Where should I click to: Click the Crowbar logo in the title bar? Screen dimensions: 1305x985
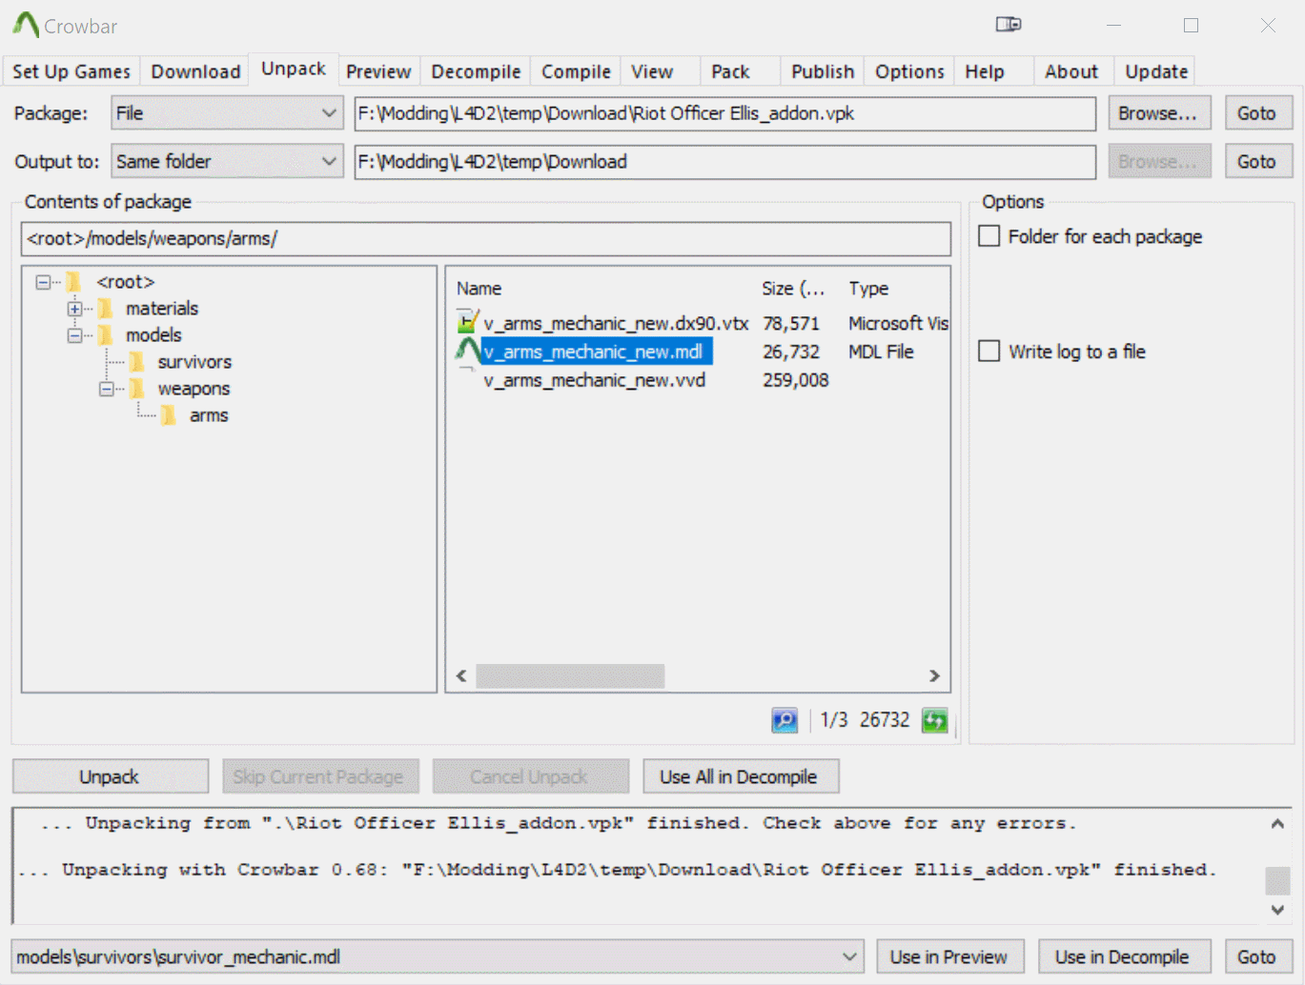coord(26,25)
